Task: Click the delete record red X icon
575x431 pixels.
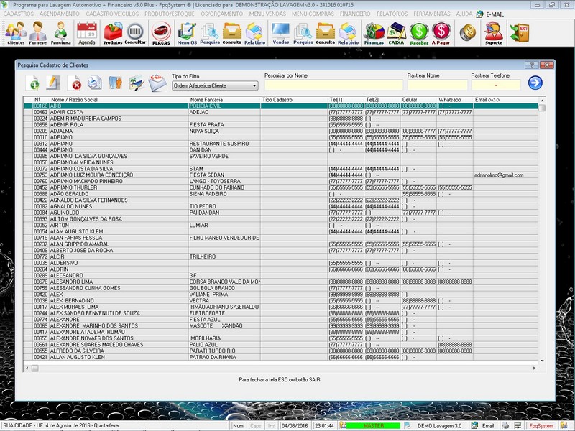Action: pyautogui.click(x=74, y=83)
